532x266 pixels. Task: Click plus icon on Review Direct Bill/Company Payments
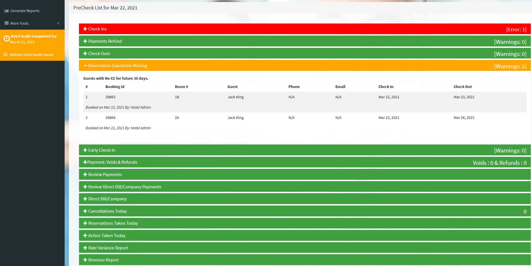(x=85, y=187)
